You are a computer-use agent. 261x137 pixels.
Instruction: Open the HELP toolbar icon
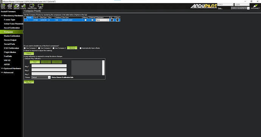pyautogui.click(x=40, y=6)
